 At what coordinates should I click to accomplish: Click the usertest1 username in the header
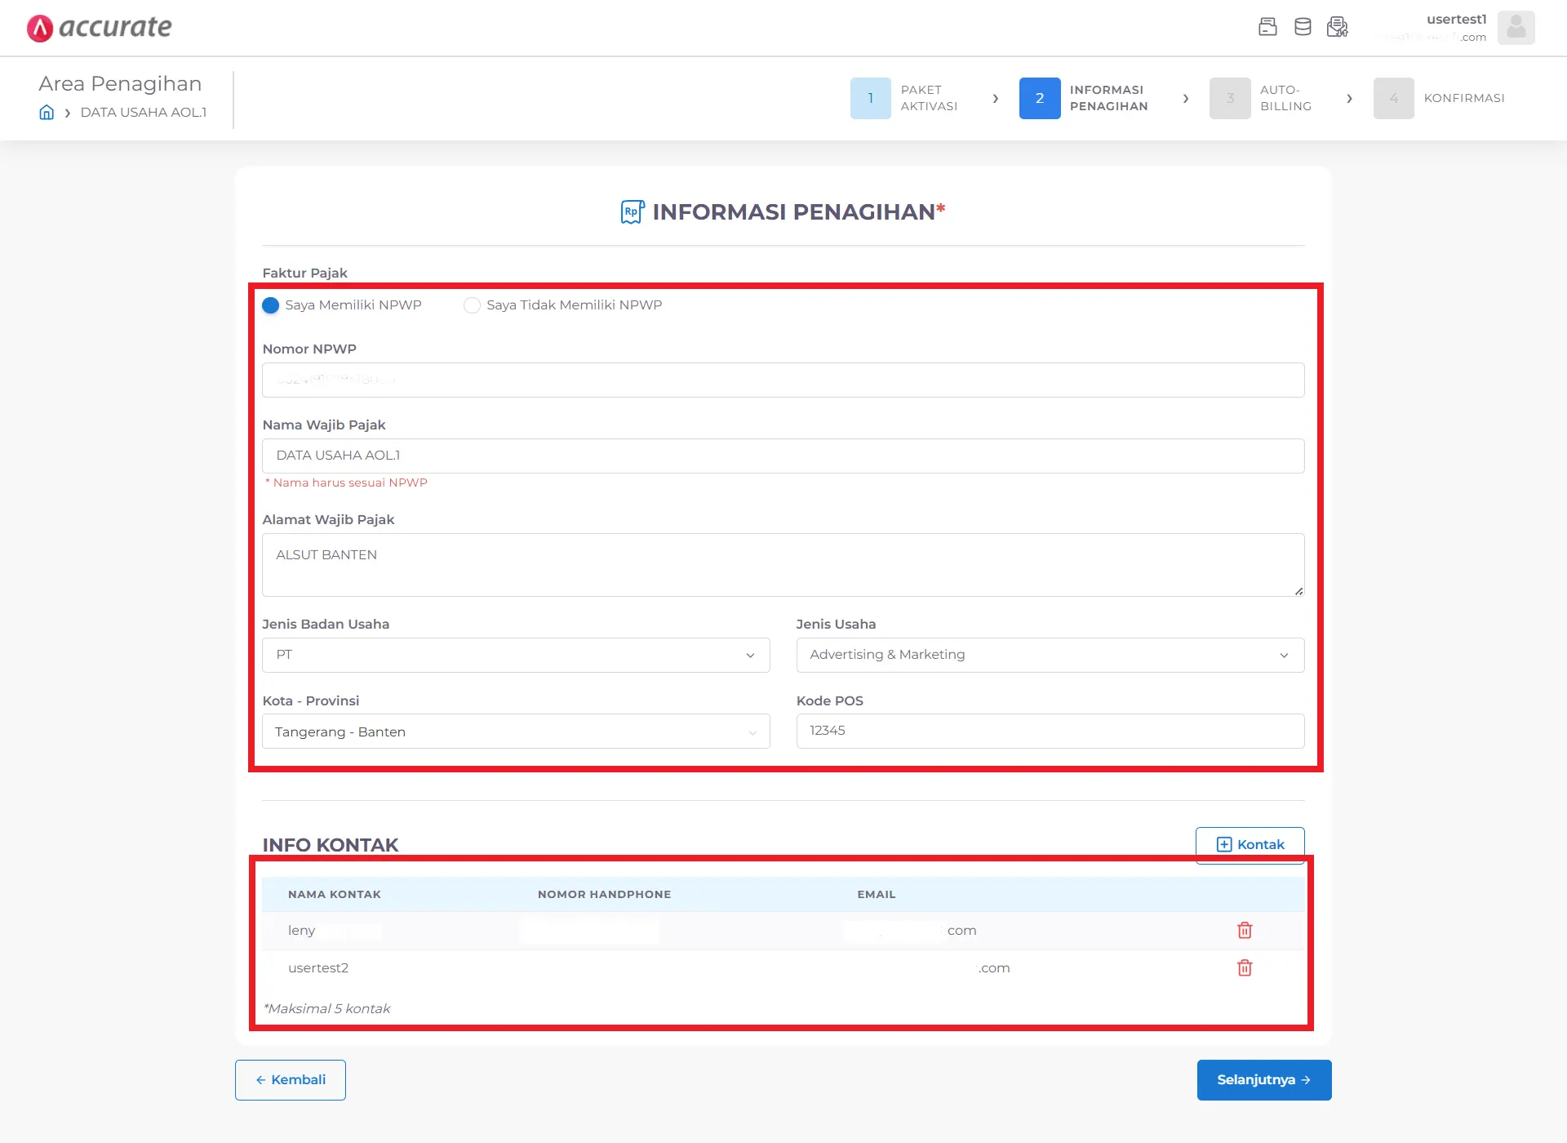1456,20
